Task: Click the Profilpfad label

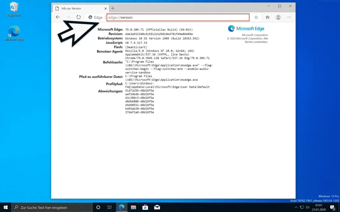Action: pos(115,84)
